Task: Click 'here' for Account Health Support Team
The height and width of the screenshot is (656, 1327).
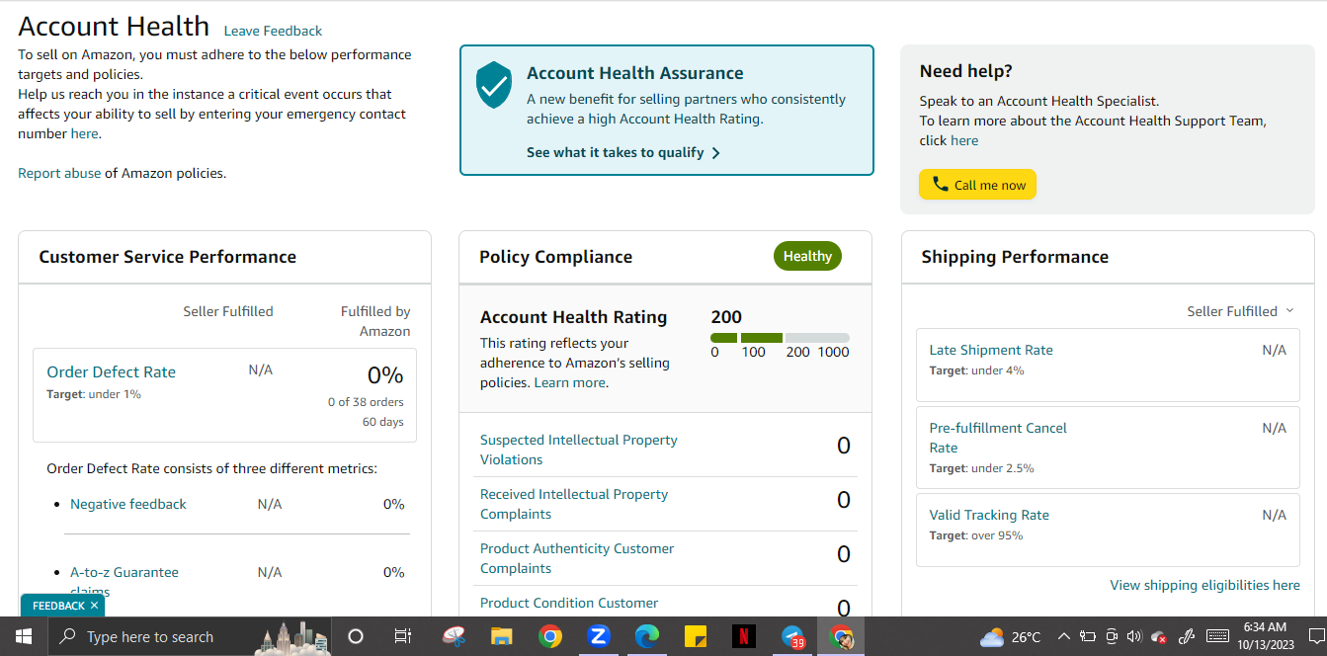Action: click(964, 140)
